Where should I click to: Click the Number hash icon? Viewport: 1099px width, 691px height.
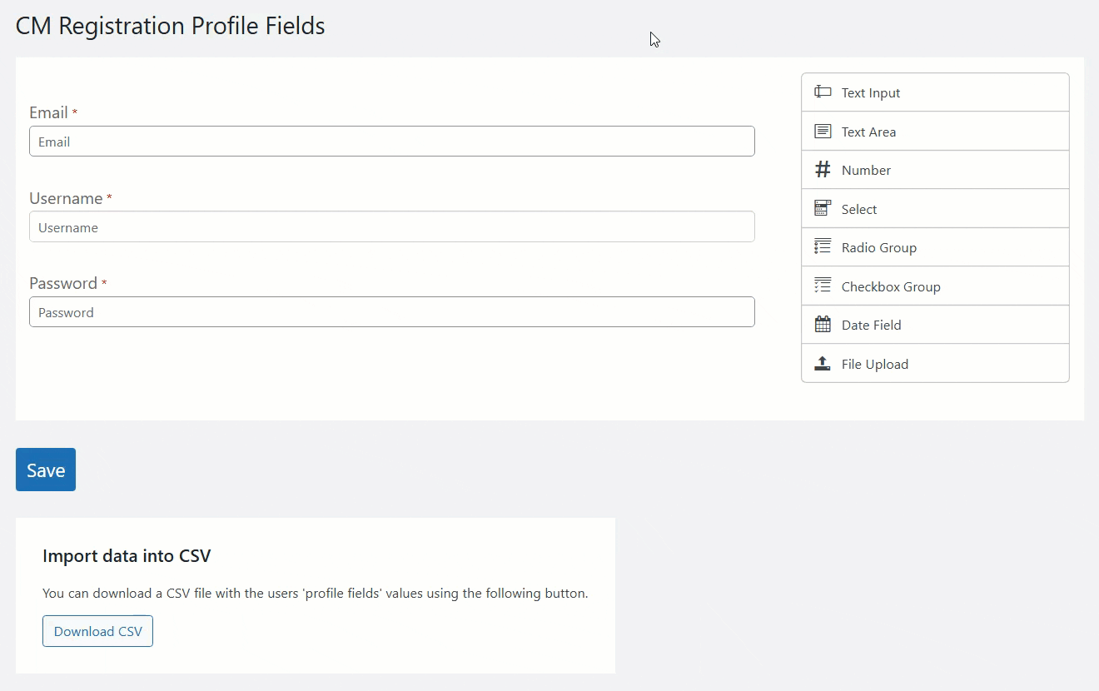[823, 170]
